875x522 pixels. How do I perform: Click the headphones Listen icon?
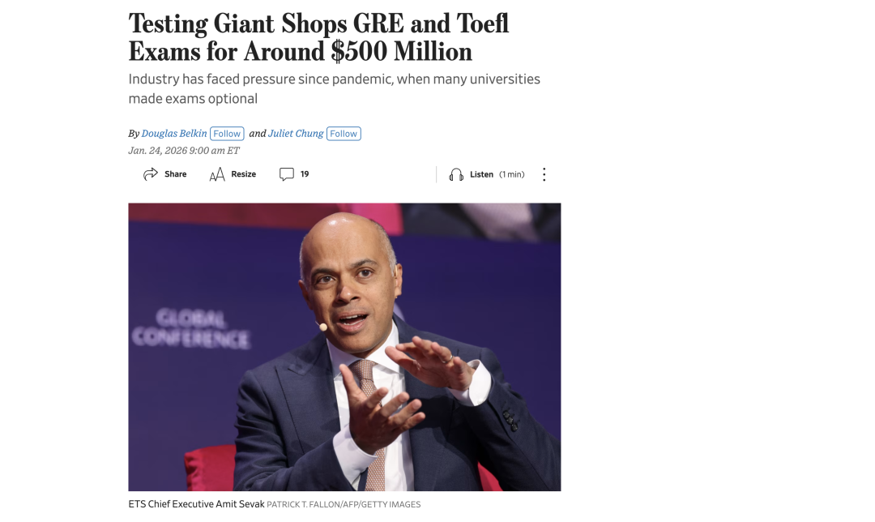[x=456, y=175]
